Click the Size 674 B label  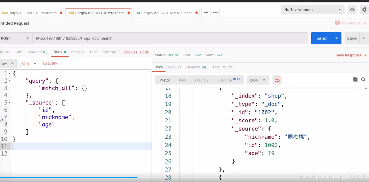214,55
